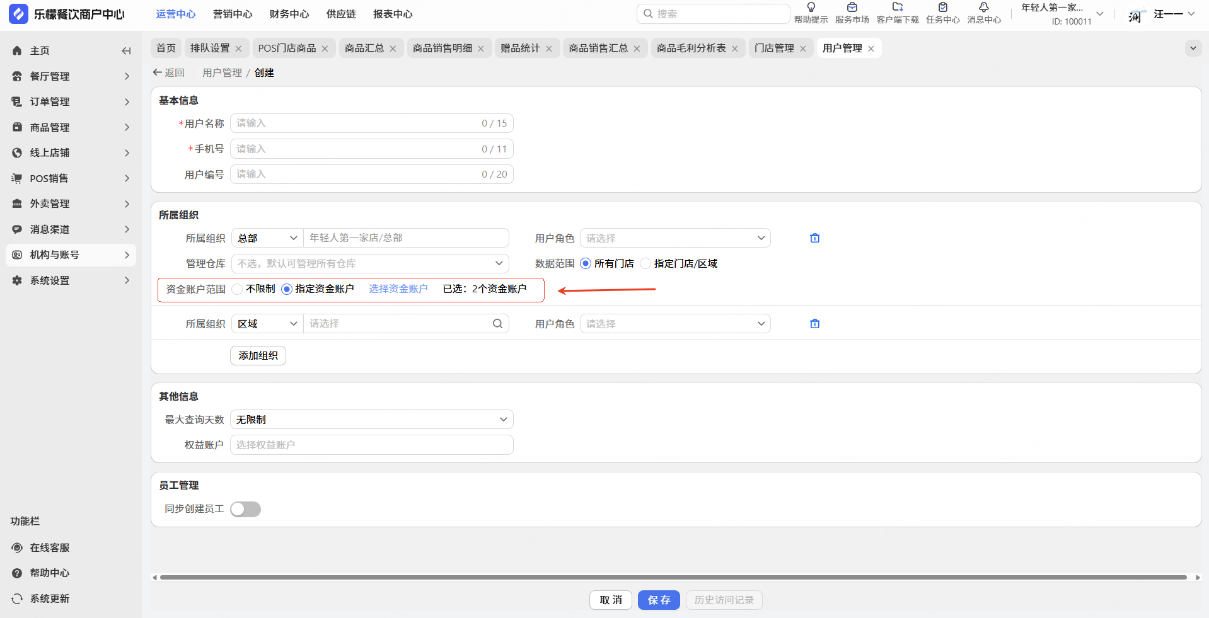Click 用户管理 breadcrumb link

pos(222,73)
